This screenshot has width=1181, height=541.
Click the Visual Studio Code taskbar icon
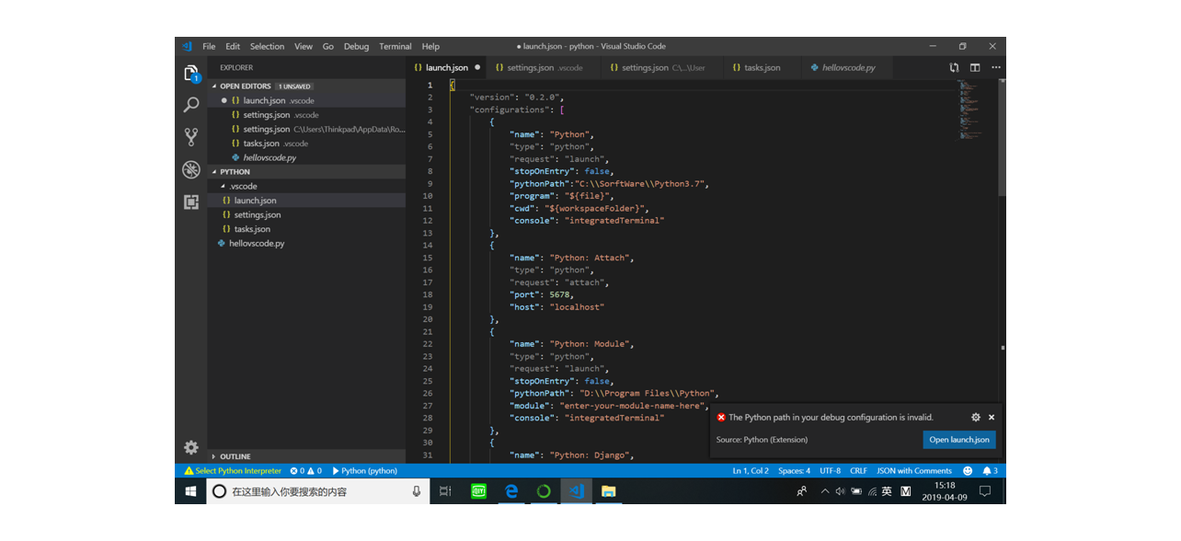click(x=577, y=491)
